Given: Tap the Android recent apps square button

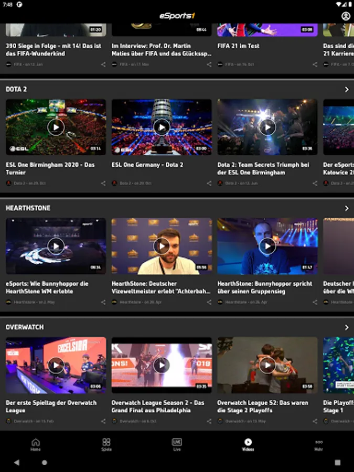Looking at the screenshot, I should (x=337, y=463).
